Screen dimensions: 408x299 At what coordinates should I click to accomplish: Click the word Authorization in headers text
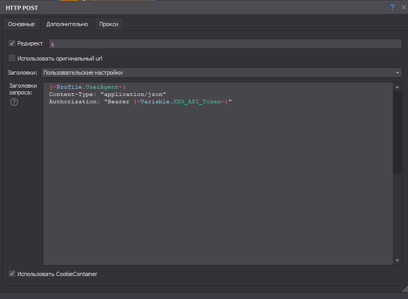click(x=73, y=102)
